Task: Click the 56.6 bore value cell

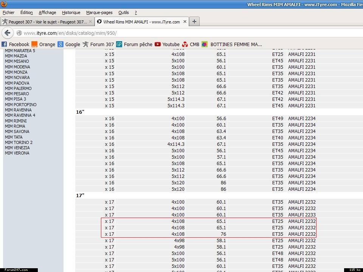Action: pyautogui.click(x=221, y=118)
